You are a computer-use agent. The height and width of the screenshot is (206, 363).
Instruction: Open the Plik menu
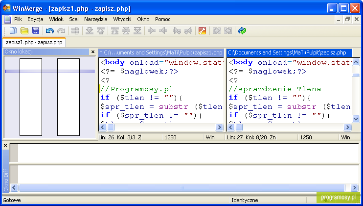click(18, 19)
